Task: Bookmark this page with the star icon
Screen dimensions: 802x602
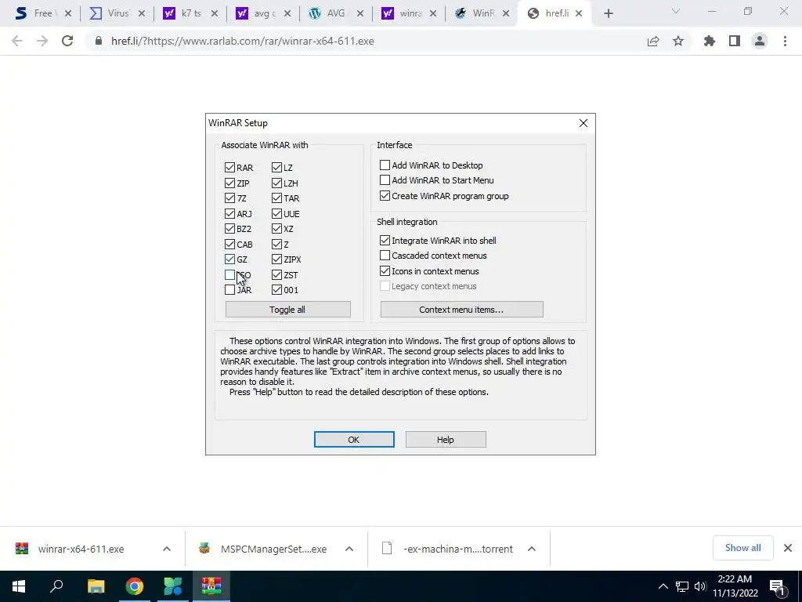Action: pyautogui.click(x=678, y=41)
